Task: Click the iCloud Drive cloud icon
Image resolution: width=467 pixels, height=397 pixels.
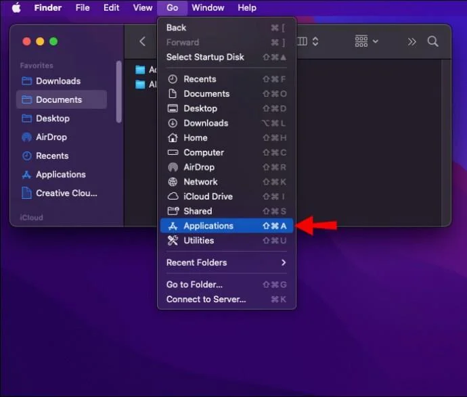Action: point(173,196)
